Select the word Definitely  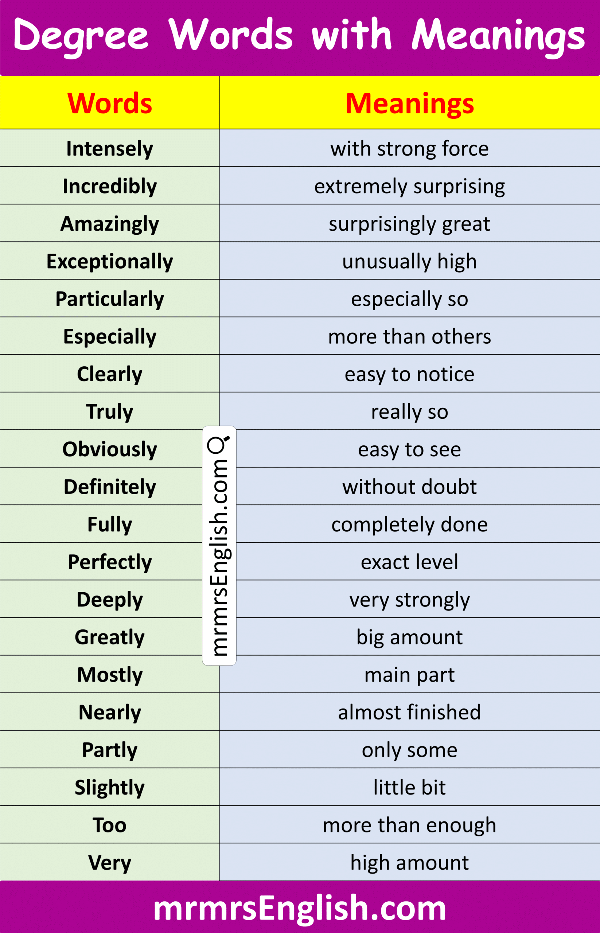coord(109,487)
